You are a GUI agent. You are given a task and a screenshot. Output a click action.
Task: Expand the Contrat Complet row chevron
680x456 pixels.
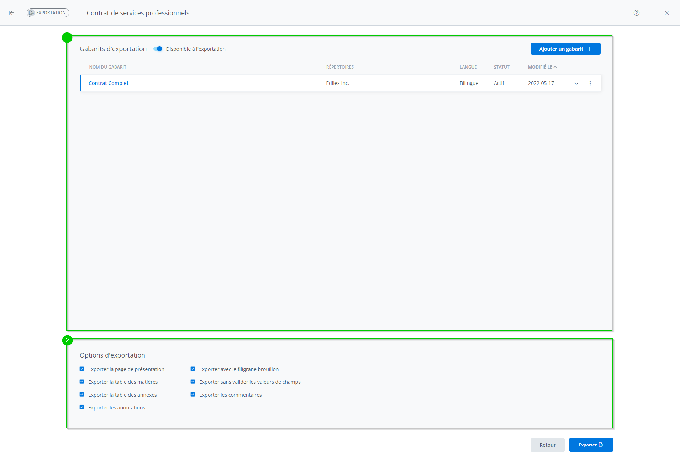(x=576, y=84)
